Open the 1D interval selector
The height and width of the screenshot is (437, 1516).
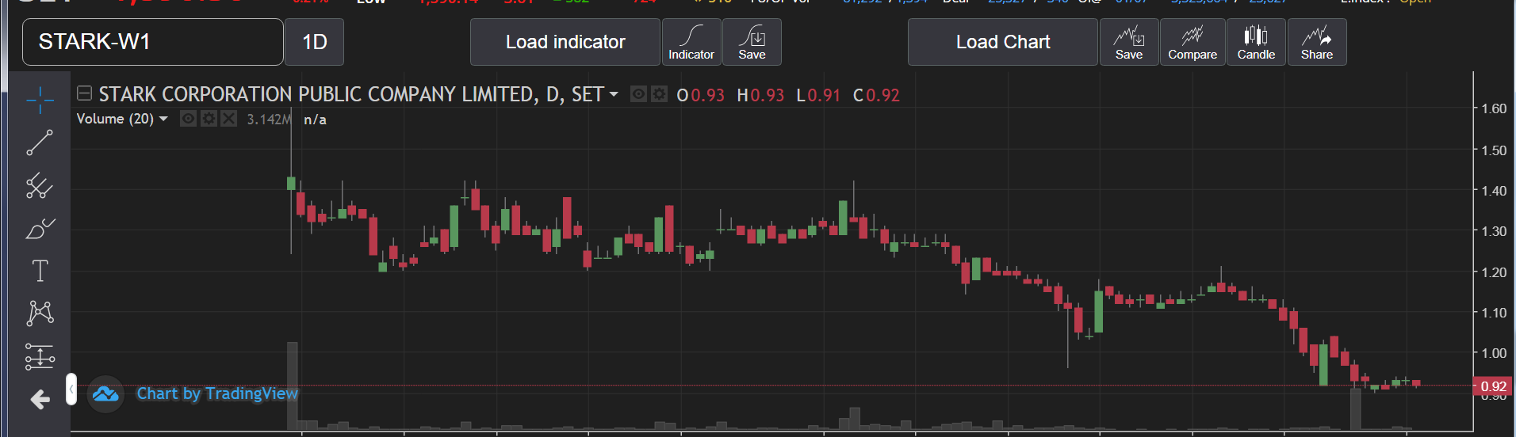(x=315, y=42)
